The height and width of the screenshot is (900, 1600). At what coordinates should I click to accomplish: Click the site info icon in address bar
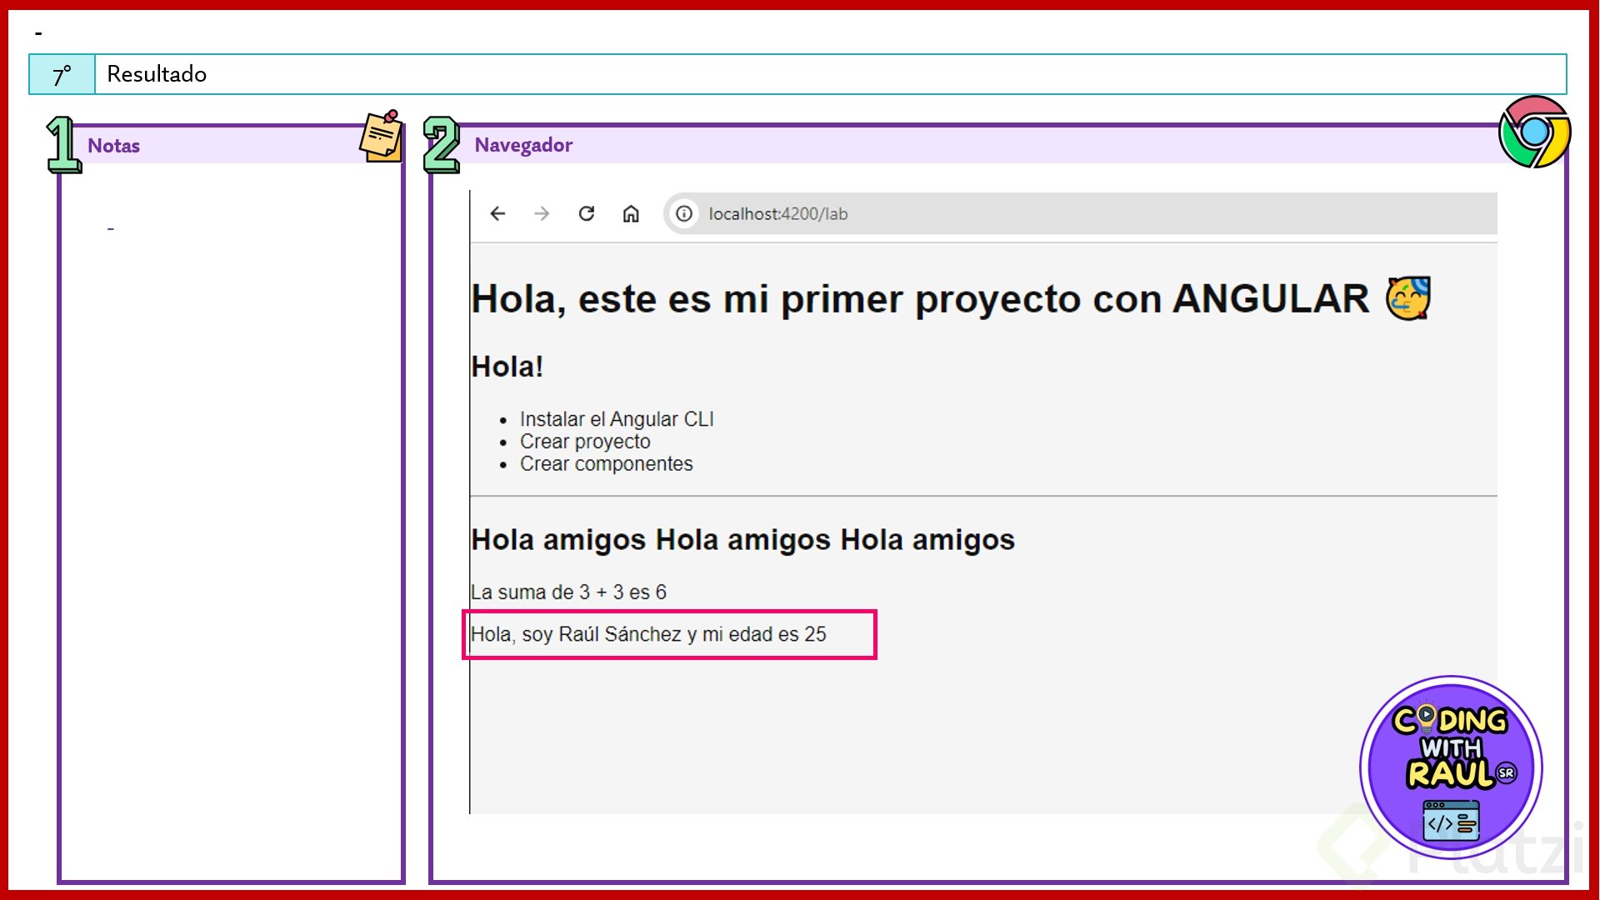(x=684, y=214)
